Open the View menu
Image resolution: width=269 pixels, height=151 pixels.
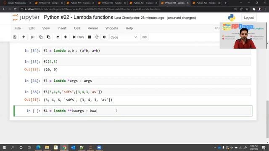click(x=46, y=28)
